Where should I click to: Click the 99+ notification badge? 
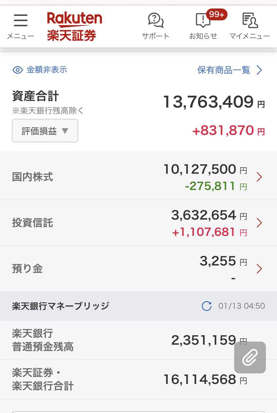217,14
